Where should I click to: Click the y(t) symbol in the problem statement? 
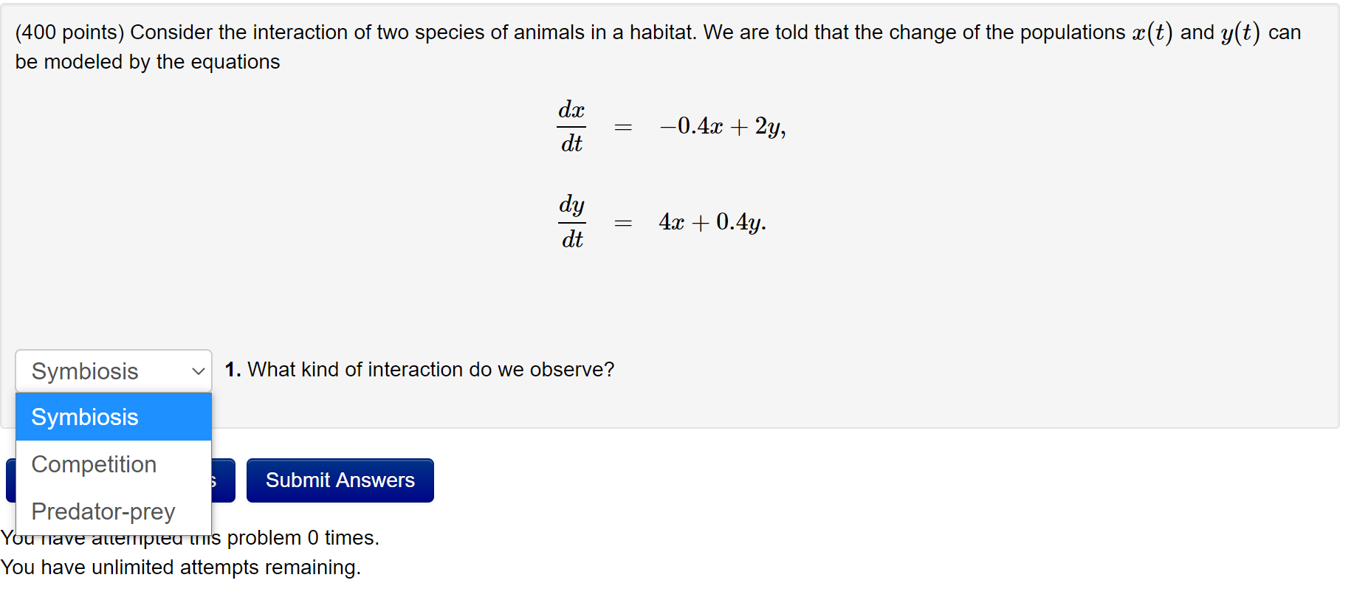click(x=1240, y=32)
